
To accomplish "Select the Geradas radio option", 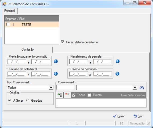I will click(x=28, y=100).
